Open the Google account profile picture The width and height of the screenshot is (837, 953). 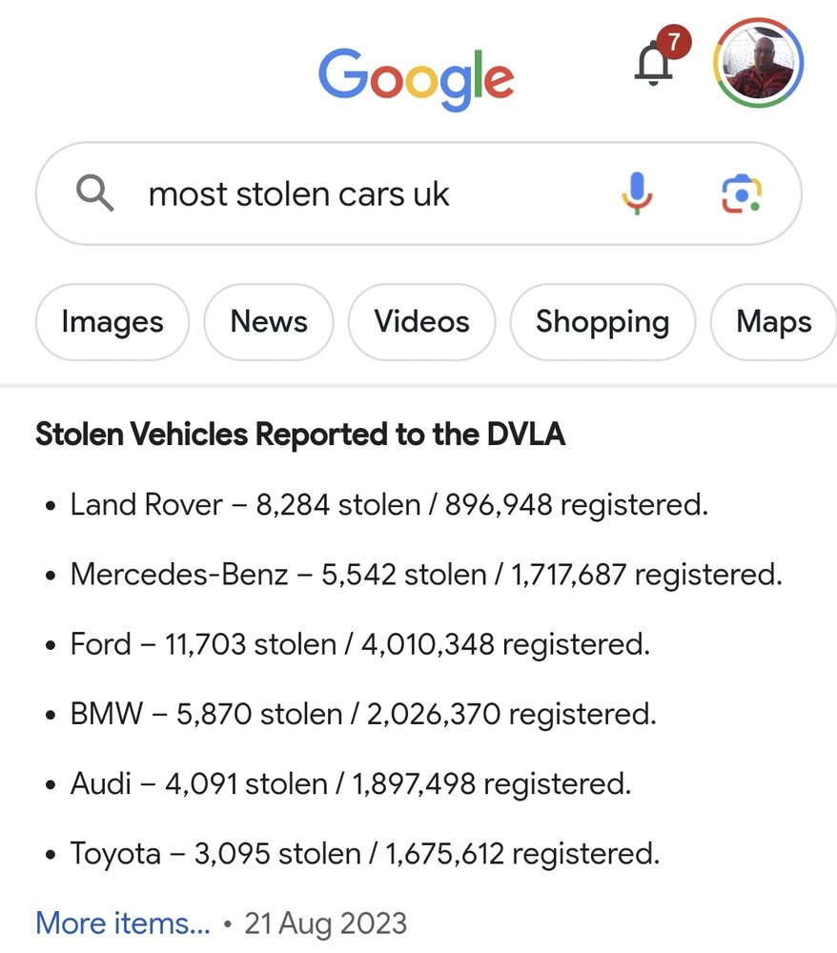(759, 64)
